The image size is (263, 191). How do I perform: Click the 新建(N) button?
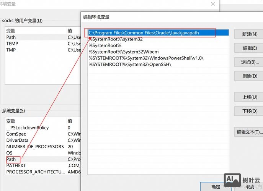(x=249, y=34)
